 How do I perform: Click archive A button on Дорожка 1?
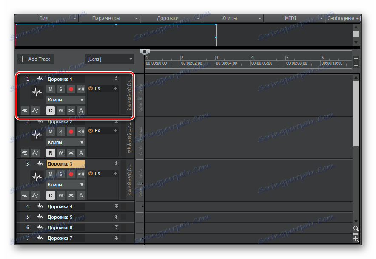[81, 110]
